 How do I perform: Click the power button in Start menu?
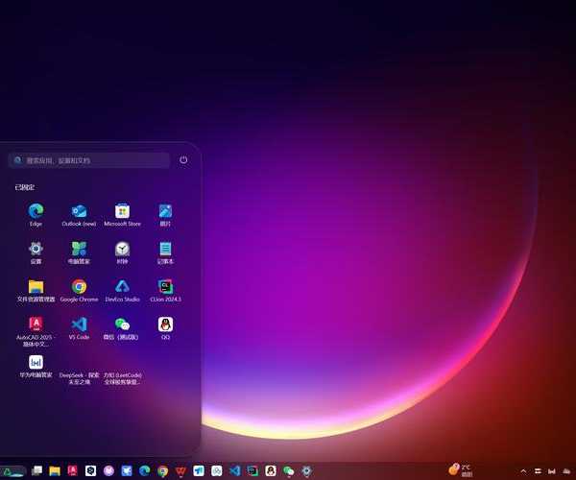pos(183,160)
